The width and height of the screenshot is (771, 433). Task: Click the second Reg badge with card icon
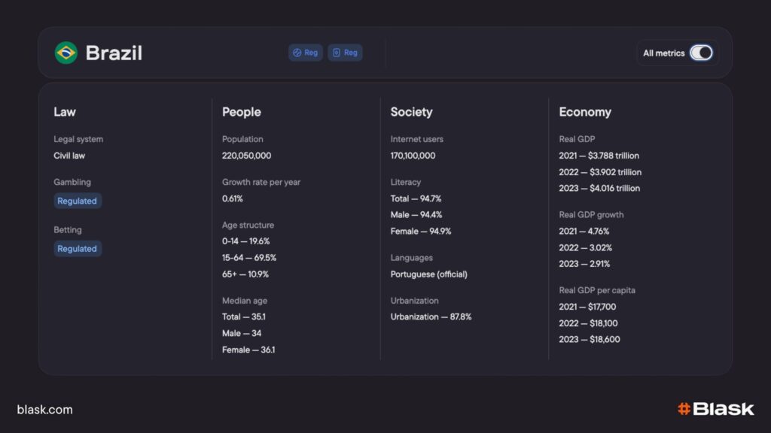pyautogui.click(x=345, y=53)
